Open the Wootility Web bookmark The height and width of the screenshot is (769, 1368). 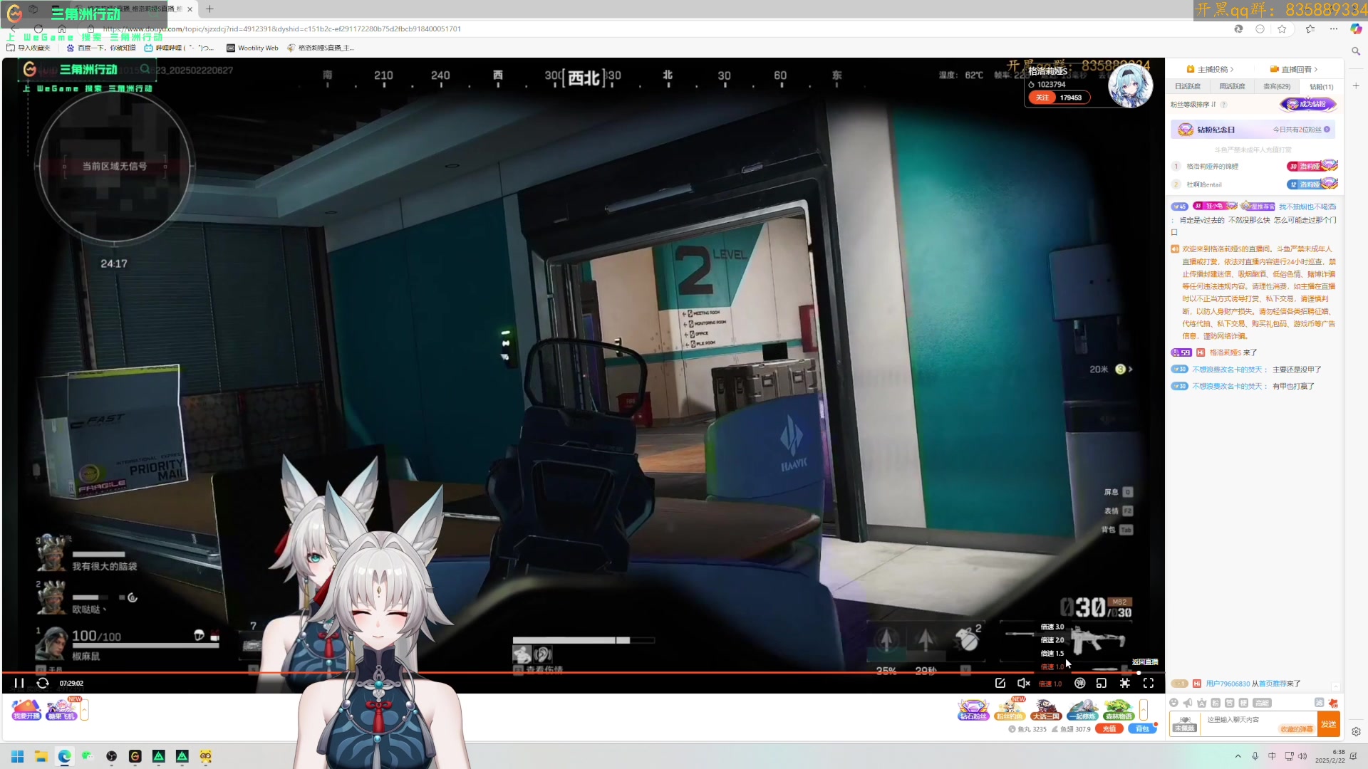click(x=252, y=48)
